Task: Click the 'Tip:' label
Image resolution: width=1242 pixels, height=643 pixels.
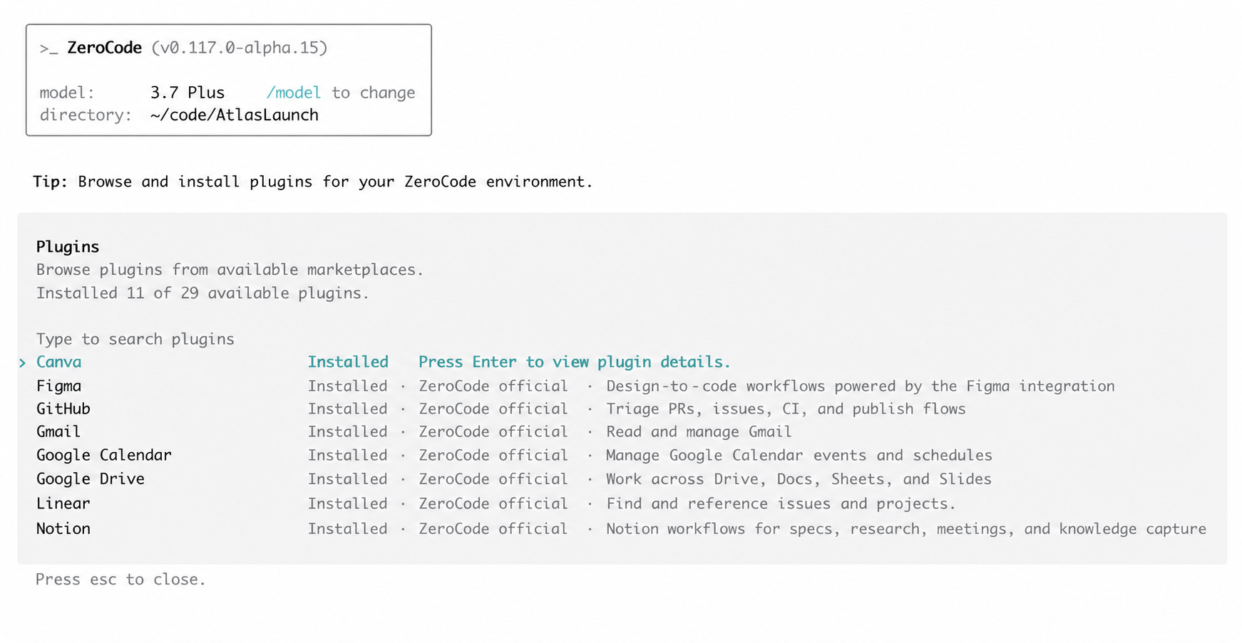Action: (50, 182)
